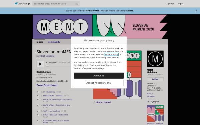Viewport: 200px width, 125px height.
Task: Open the iT - Happiness track title link
Action: (49, 92)
